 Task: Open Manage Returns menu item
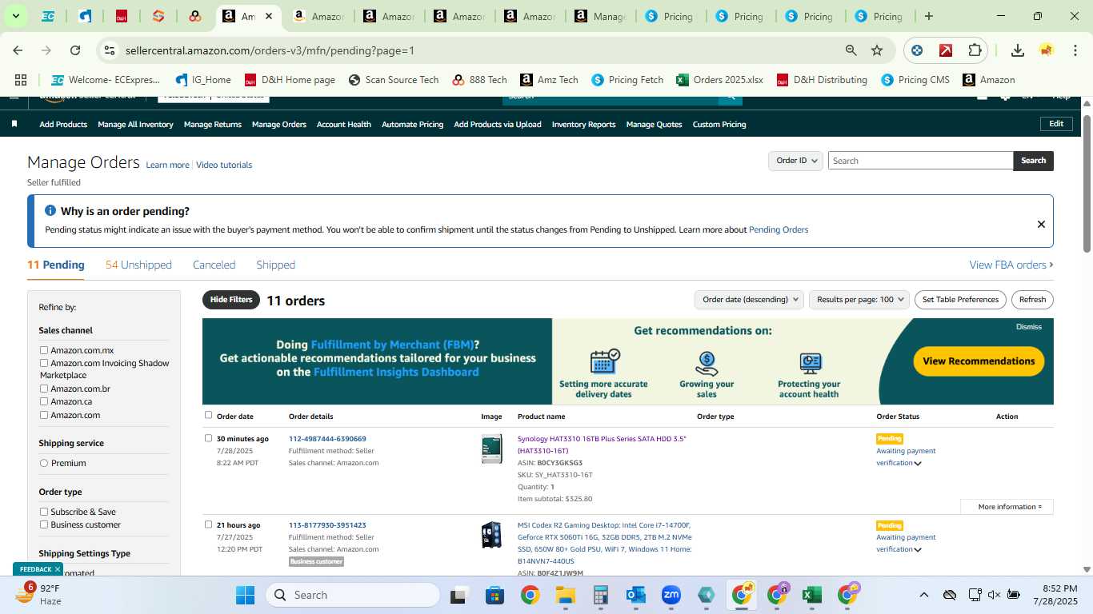(212, 124)
